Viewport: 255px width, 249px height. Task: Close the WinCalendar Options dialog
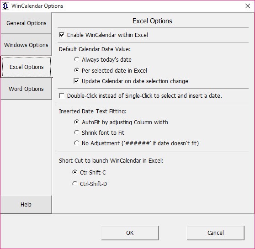248,6
